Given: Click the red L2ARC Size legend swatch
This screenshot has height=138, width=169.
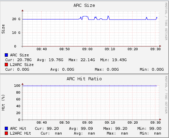Looking at the screenshot, I should point(6,65).
